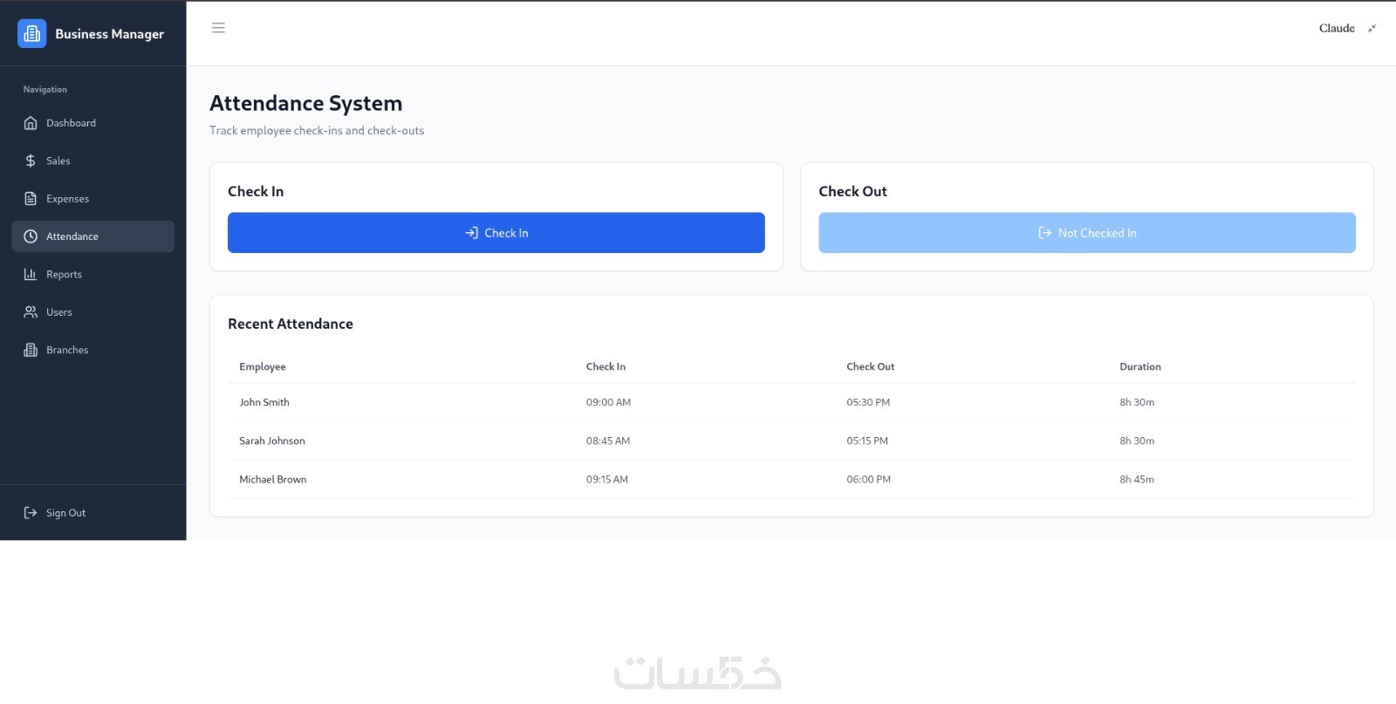Click the Check In card heading
Viewport: 1396px width, 704px height.
(x=256, y=191)
